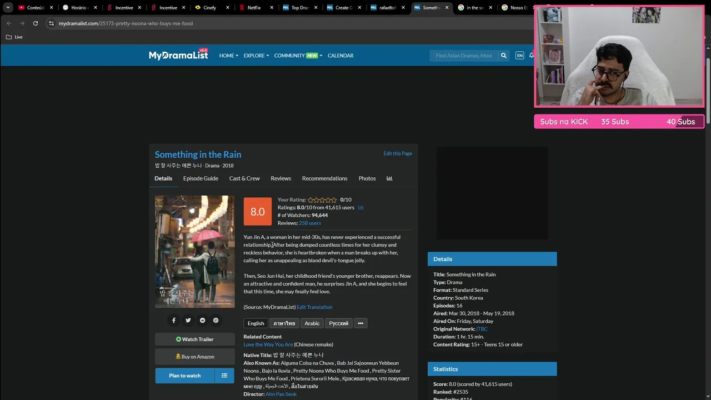Switch to the Conteúdo YouTube browser tab
The width and height of the screenshot is (711, 400).
point(34,8)
